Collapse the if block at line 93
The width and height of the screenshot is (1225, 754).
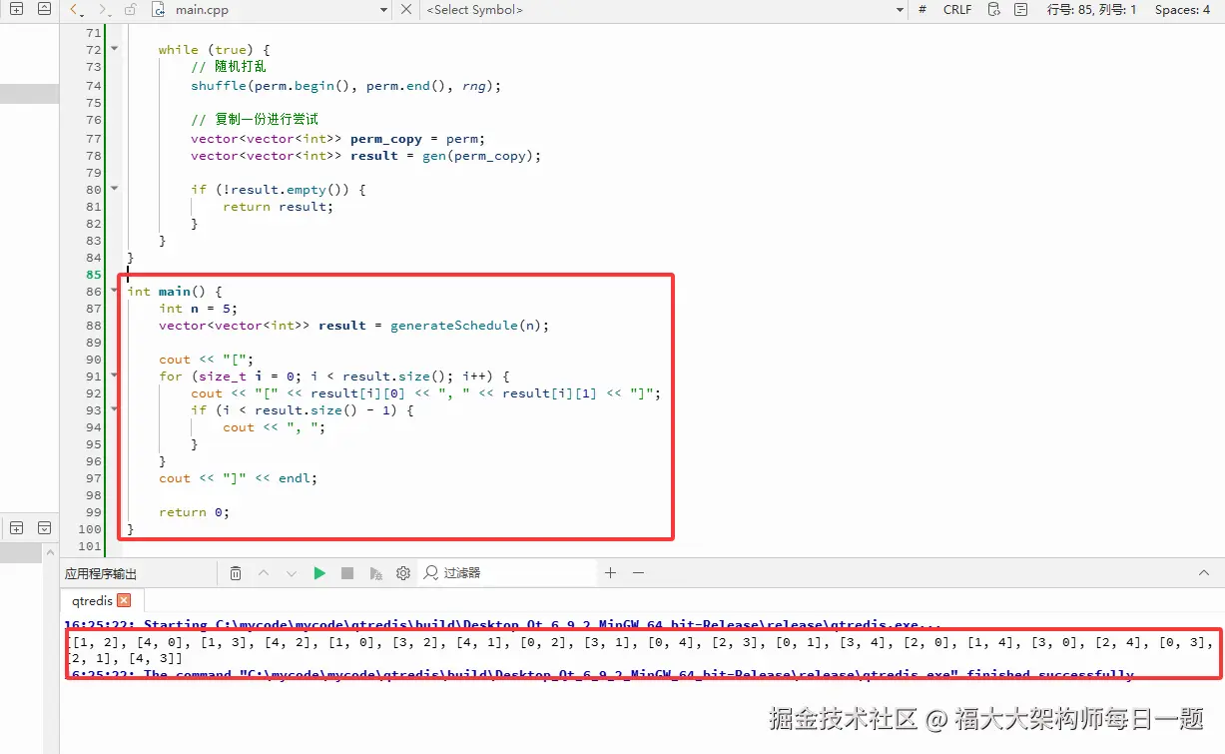[x=114, y=409]
